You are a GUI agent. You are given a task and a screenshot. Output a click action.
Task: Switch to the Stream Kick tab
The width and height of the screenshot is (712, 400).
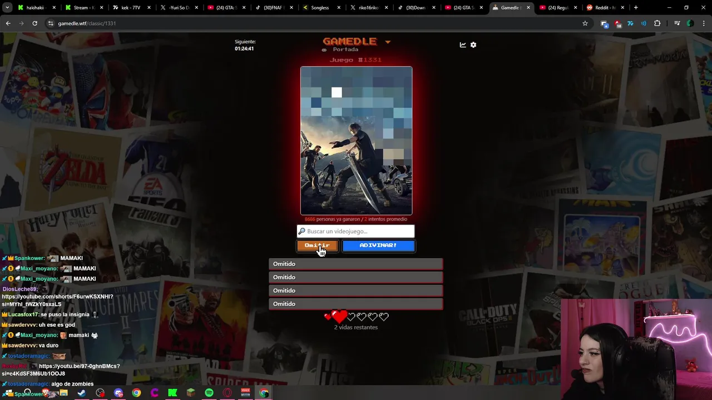tap(82, 8)
